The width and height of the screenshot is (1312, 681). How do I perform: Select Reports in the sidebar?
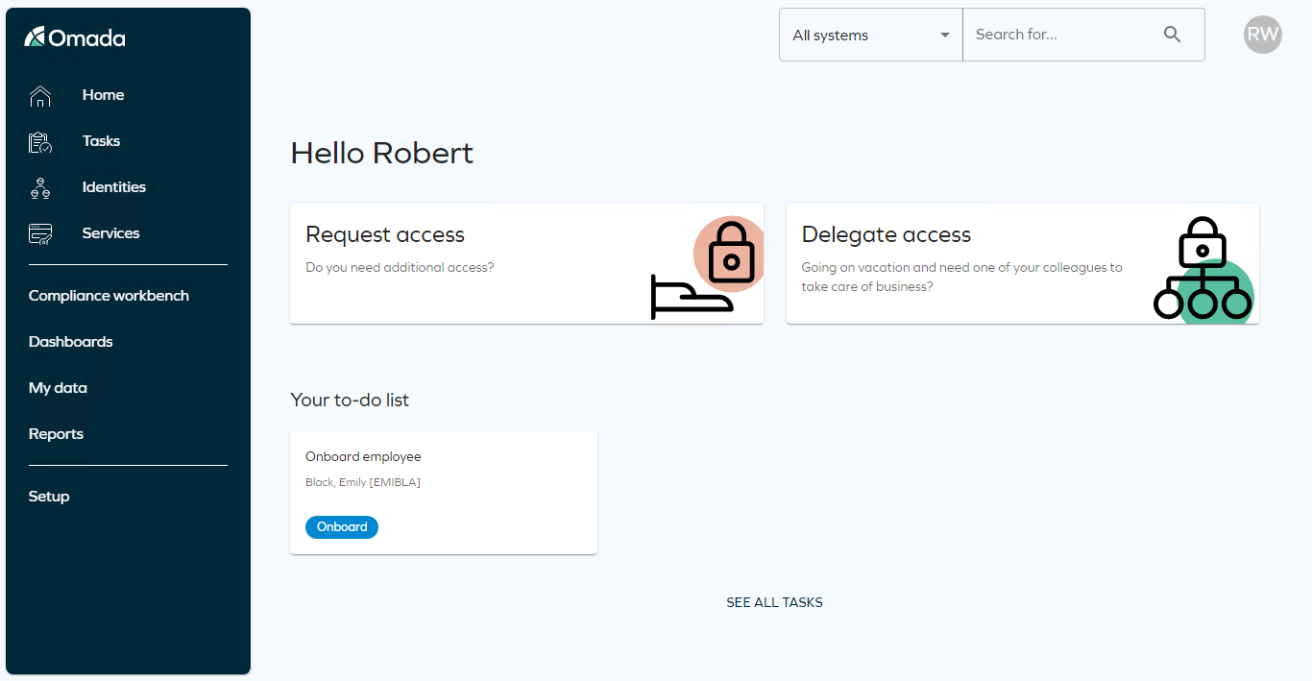[56, 434]
